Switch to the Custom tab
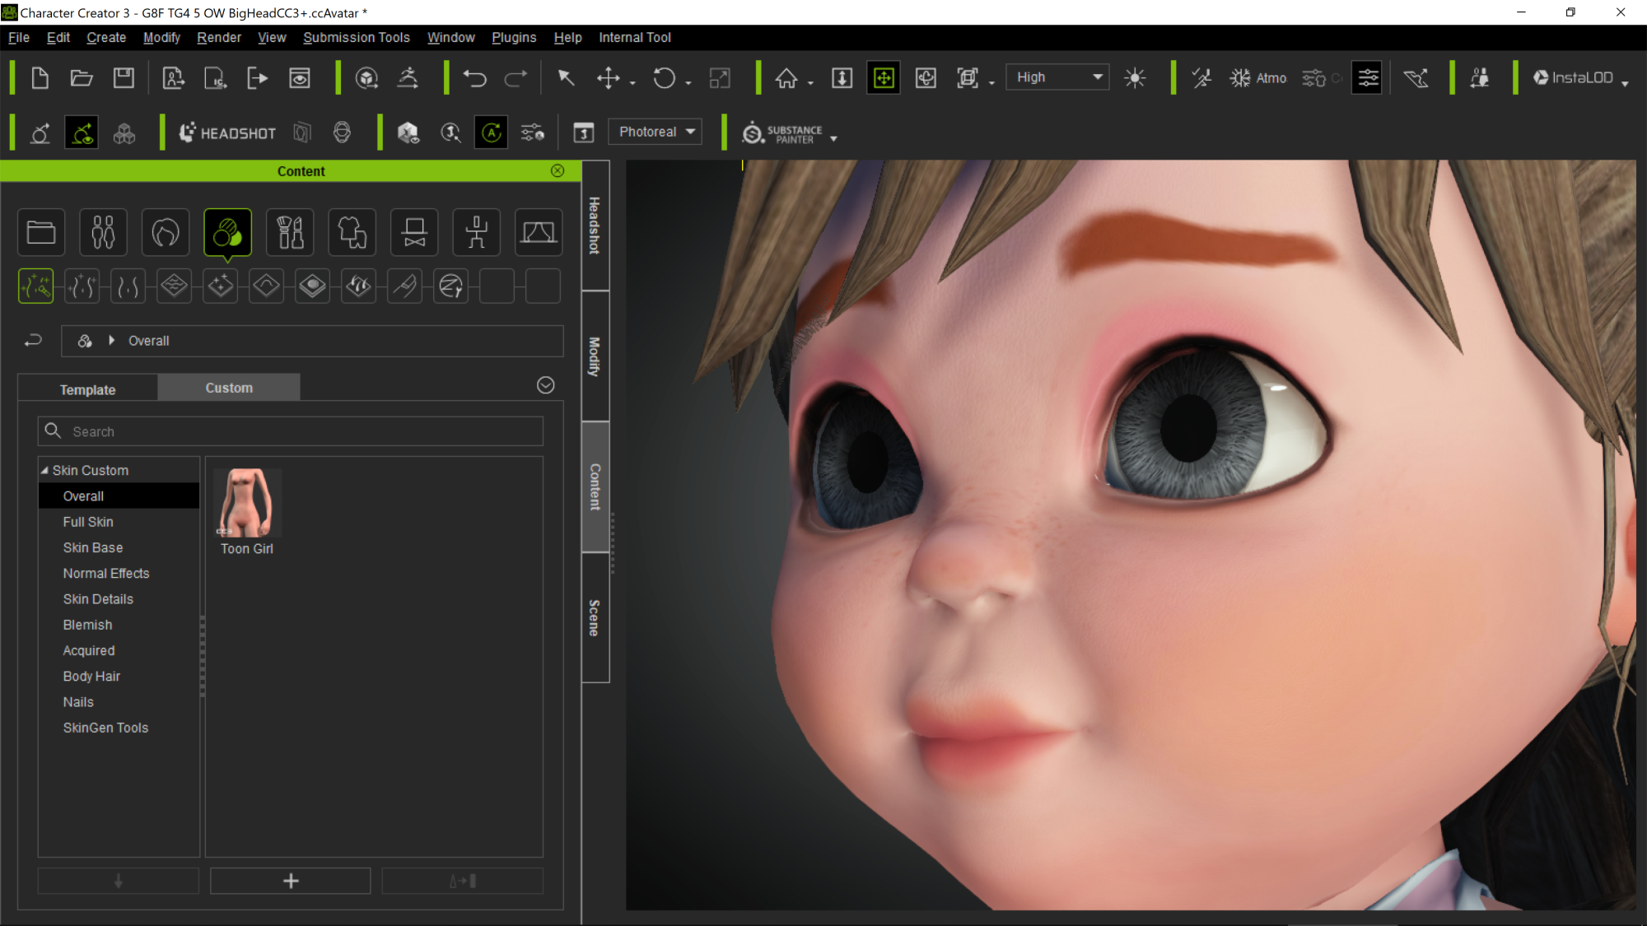Screen dimensions: 1647x926 click(x=229, y=388)
